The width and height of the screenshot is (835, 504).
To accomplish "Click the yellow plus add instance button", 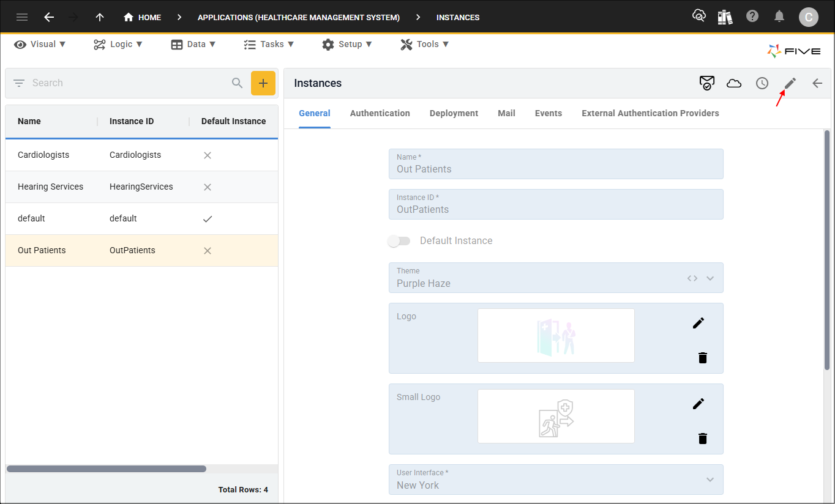I will click(263, 83).
